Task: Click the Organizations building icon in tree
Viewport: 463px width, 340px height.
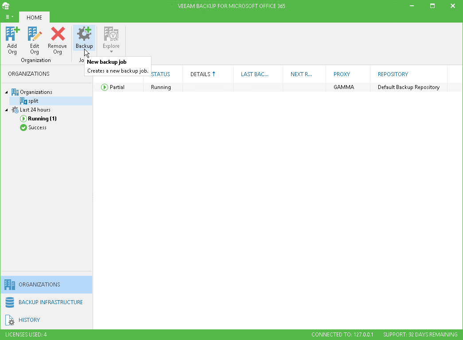Action: click(x=15, y=92)
